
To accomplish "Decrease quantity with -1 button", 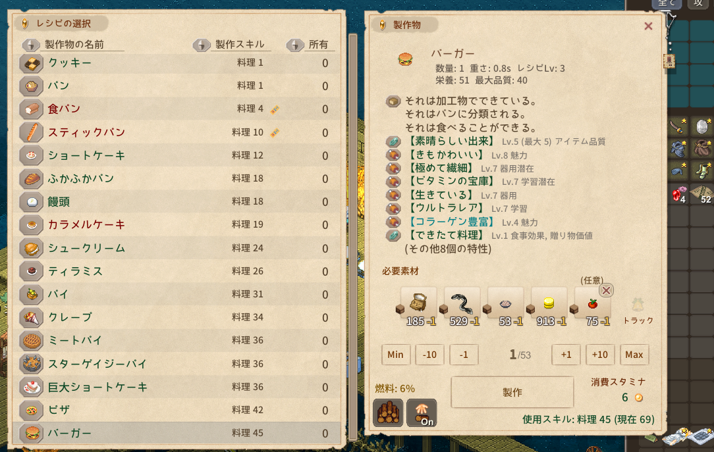I will (464, 355).
